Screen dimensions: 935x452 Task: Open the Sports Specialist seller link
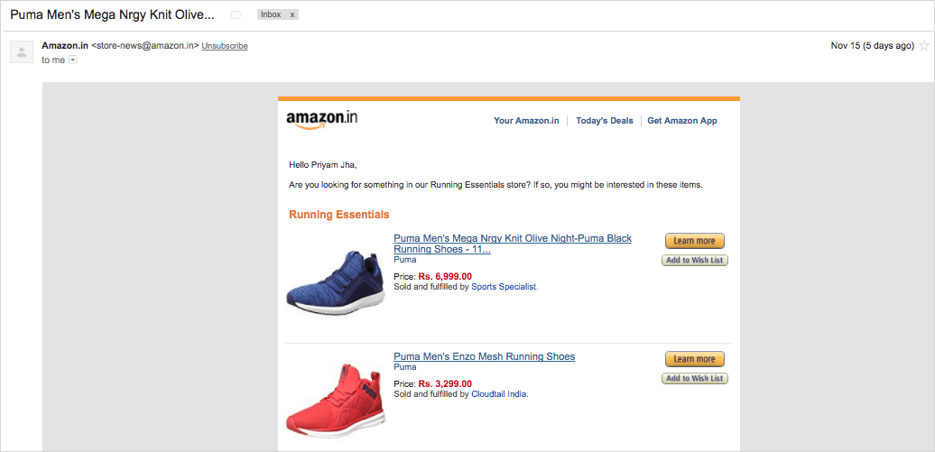coord(505,287)
